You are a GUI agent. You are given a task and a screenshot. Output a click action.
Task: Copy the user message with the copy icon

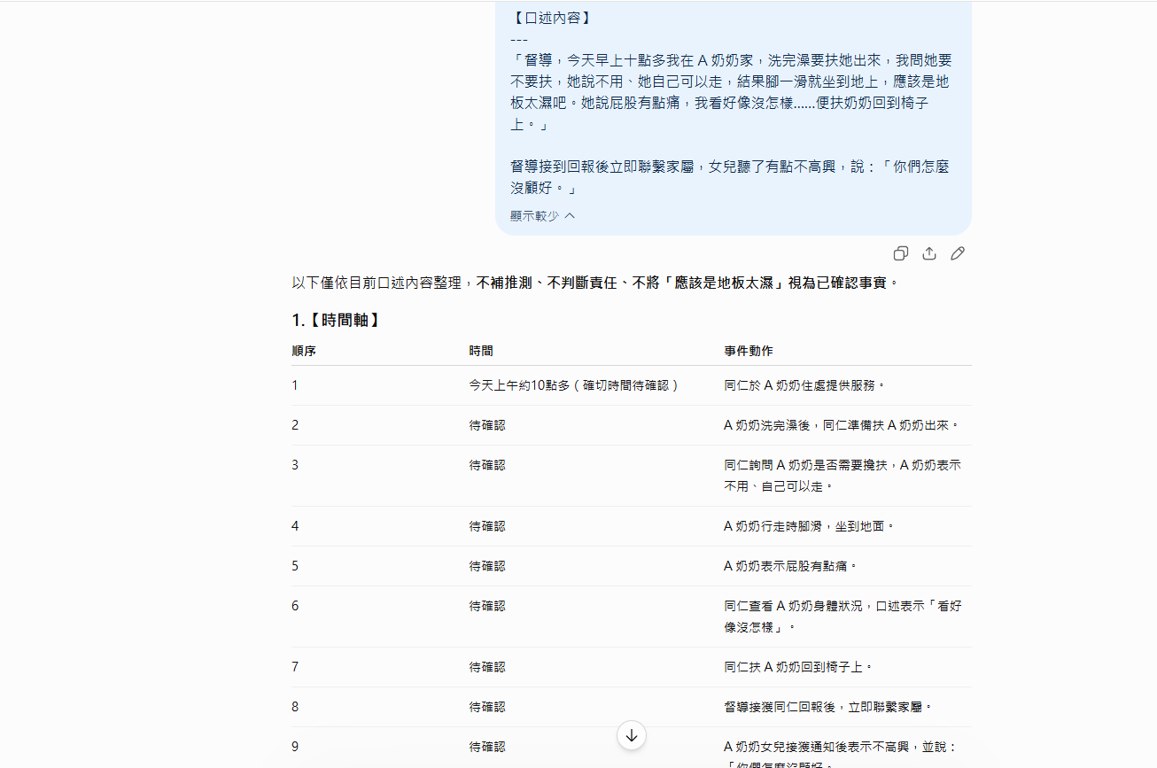click(901, 253)
